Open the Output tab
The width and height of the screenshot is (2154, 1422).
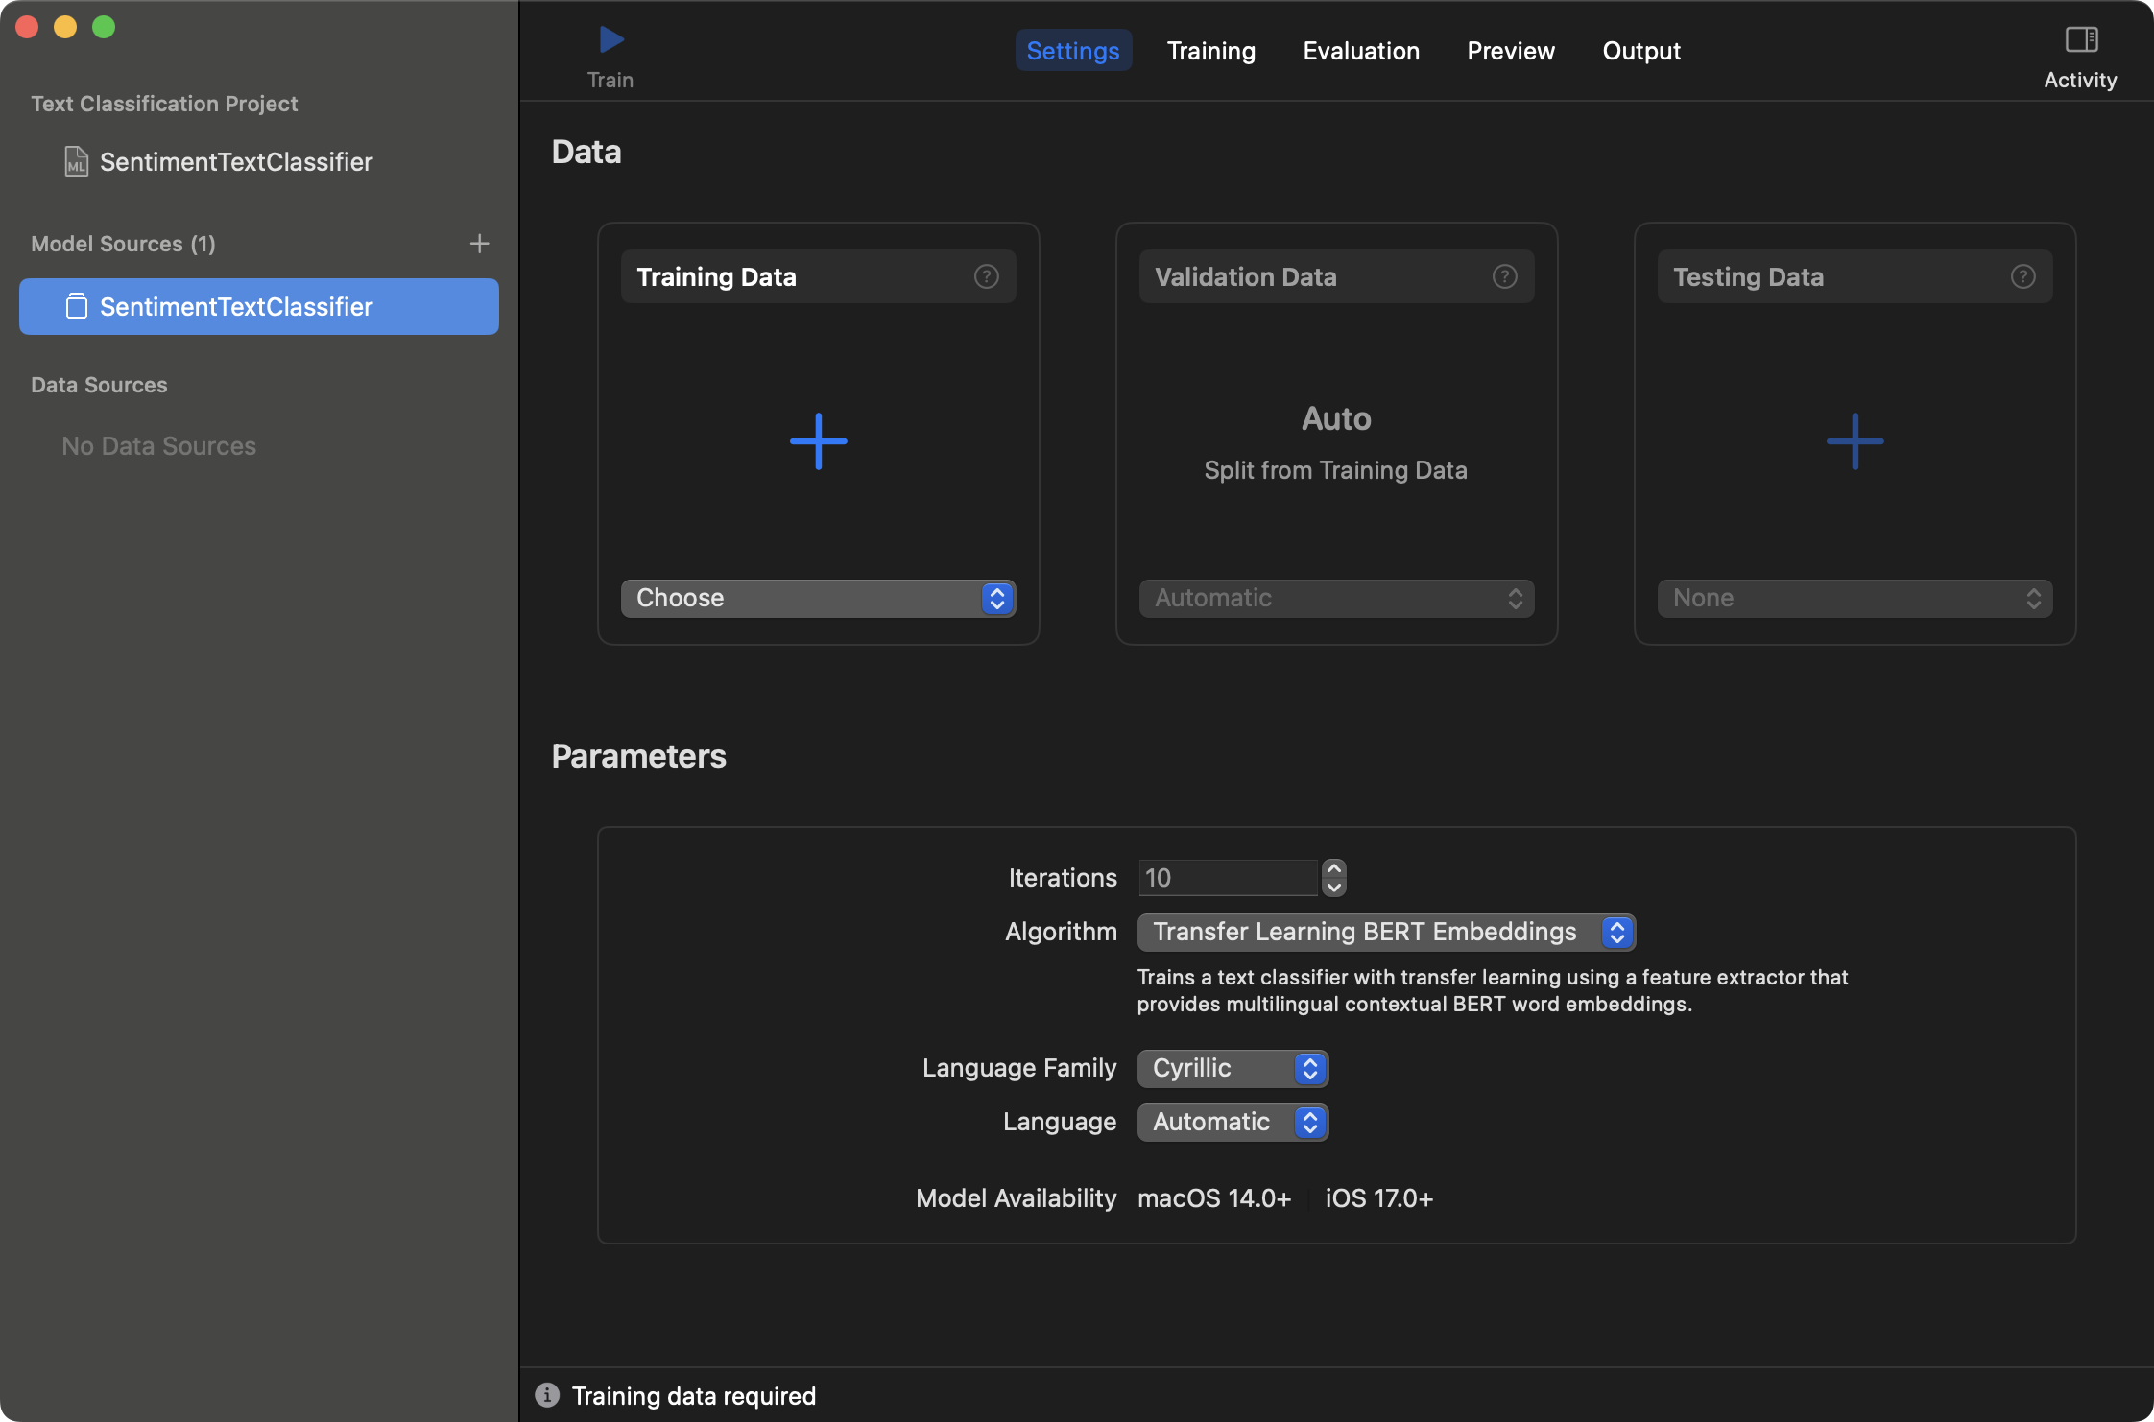click(x=1641, y=51)
